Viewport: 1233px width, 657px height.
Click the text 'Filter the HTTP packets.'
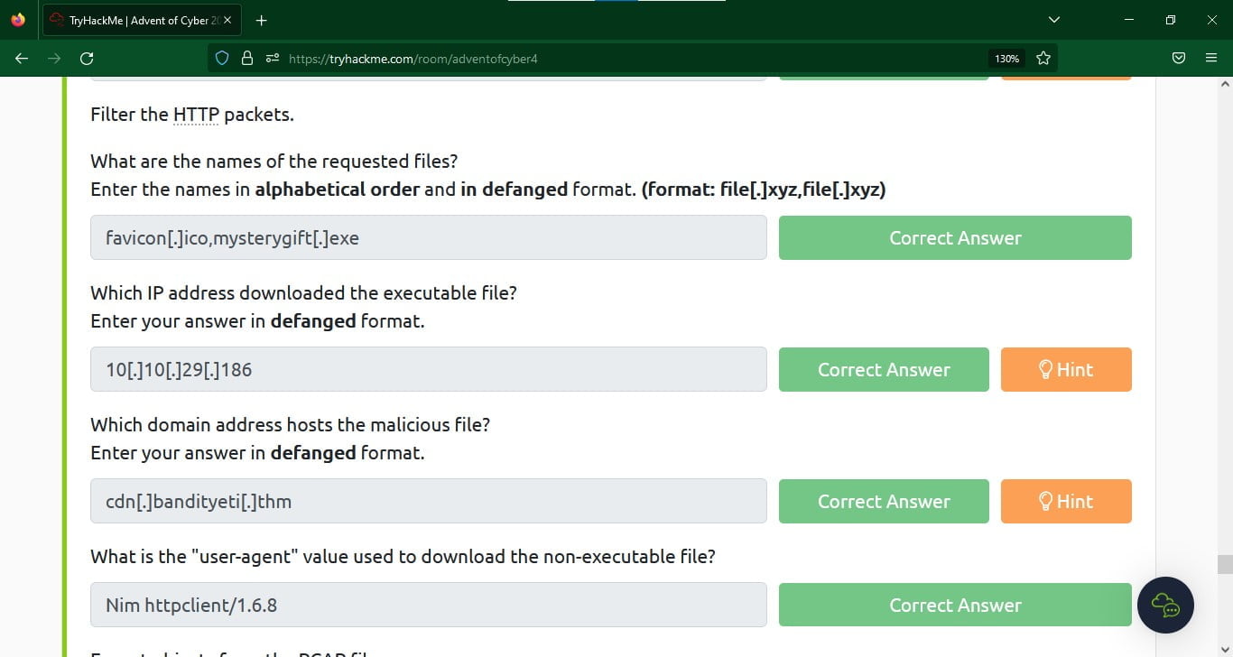(x=192, y=115)
